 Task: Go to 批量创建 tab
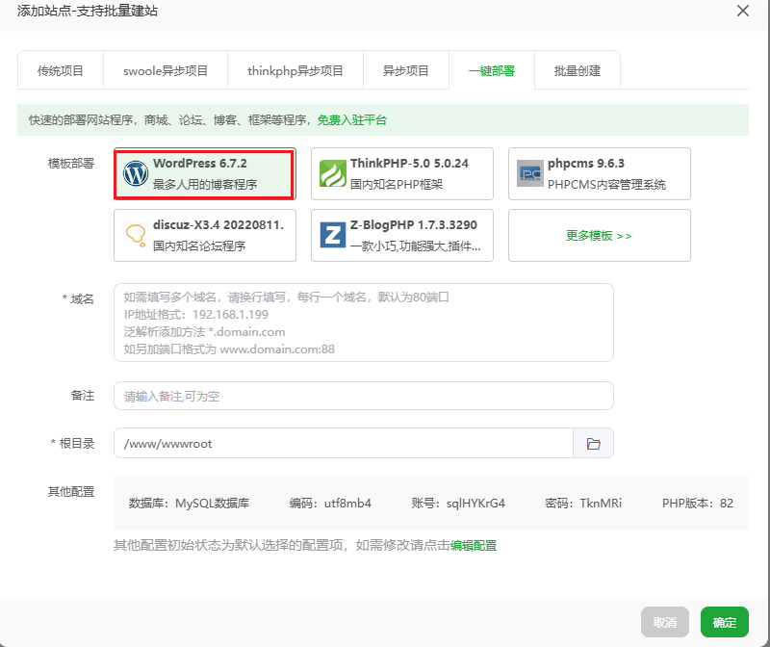[x=577, y=70]
